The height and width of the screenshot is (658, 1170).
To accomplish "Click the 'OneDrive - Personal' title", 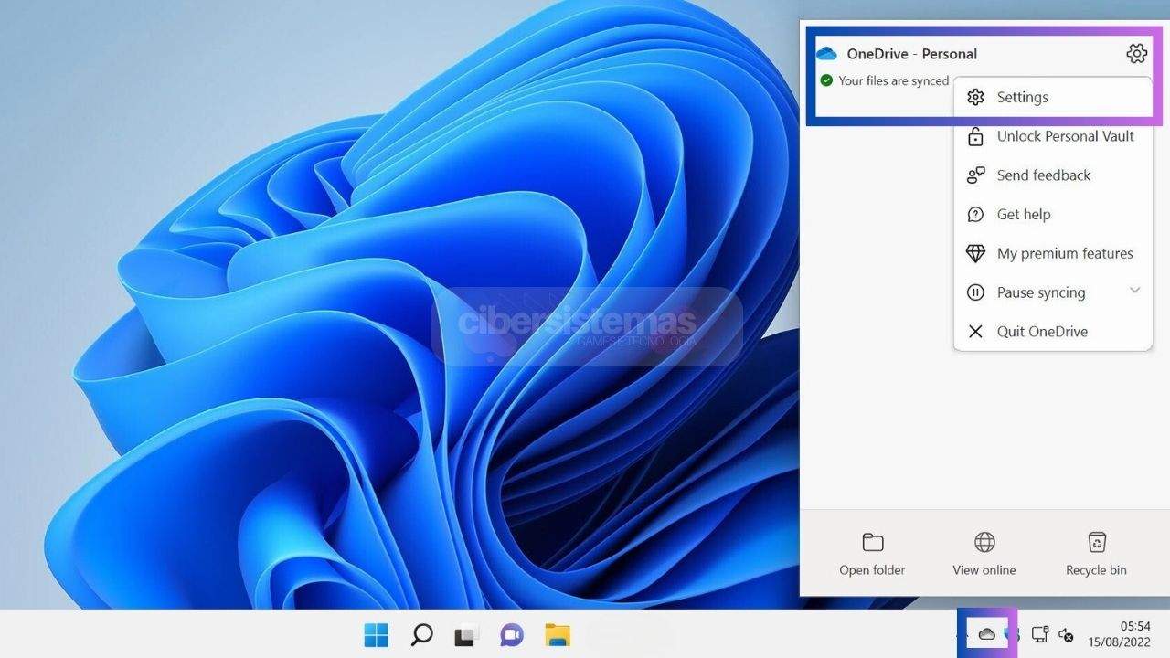I will click(912, 54).
